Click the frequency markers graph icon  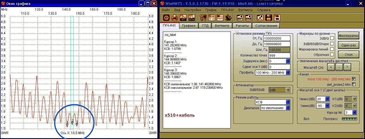pos(212,18)
